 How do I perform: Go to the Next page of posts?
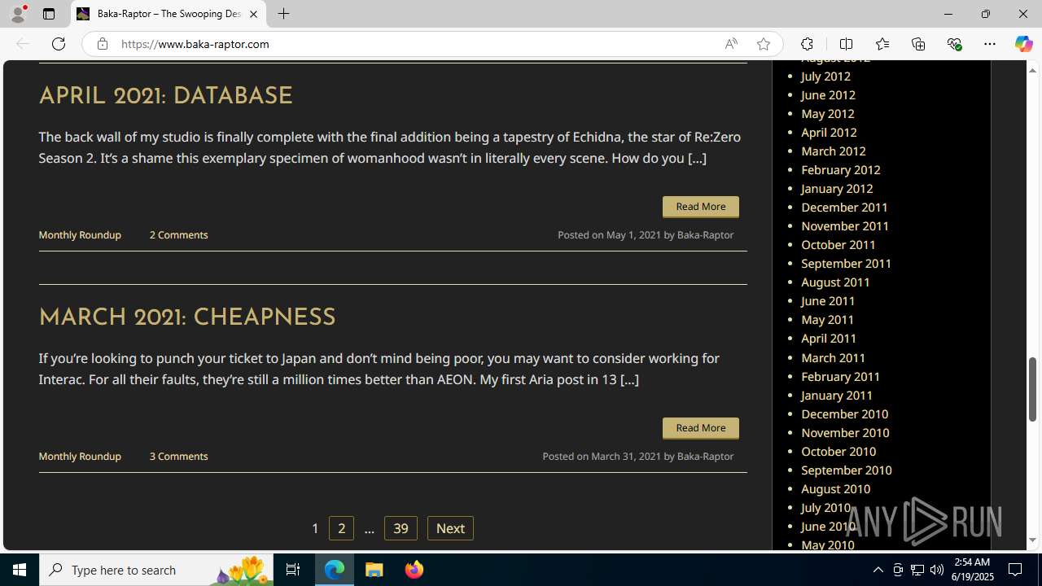pyautogui.click(x=450, y=528)
